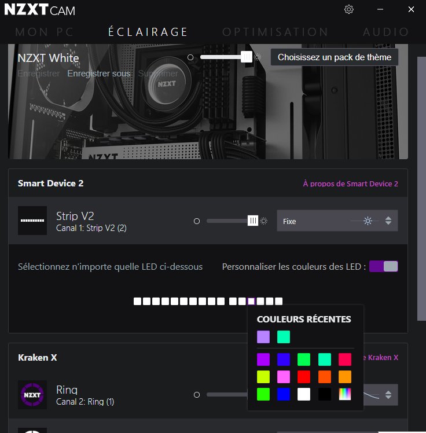Open Choisissez un pack de thème dropdown
426x433 pixels.
tap(335, 57)
